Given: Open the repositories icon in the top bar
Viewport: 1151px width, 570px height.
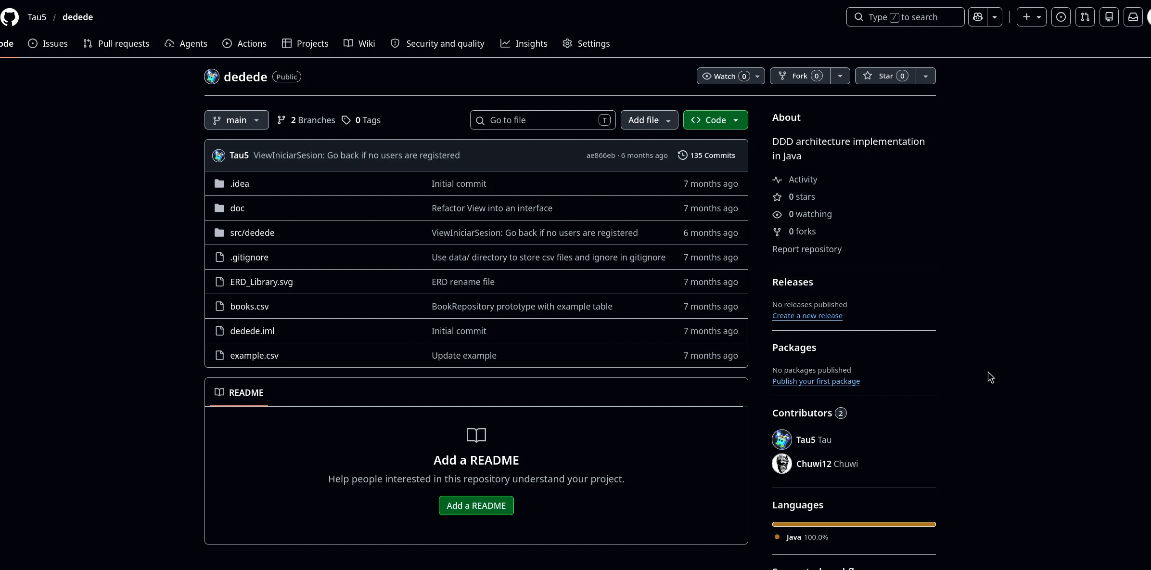Looking at the screenshot, I should coord(1109,17).
